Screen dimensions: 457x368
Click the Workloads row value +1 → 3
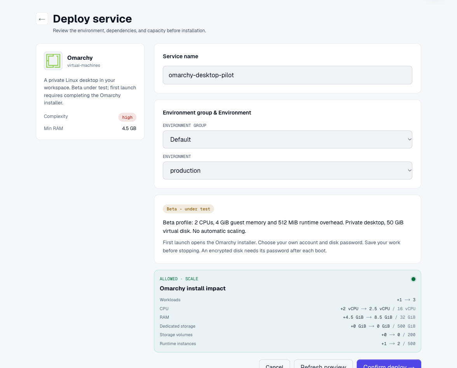[406, 300]
